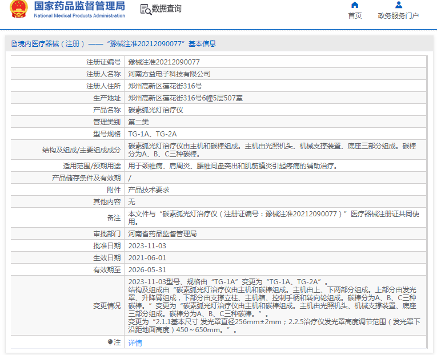This screenshot has width=437, height=355.
Task: Click the 附件 row label
Action: coord(114,190)
